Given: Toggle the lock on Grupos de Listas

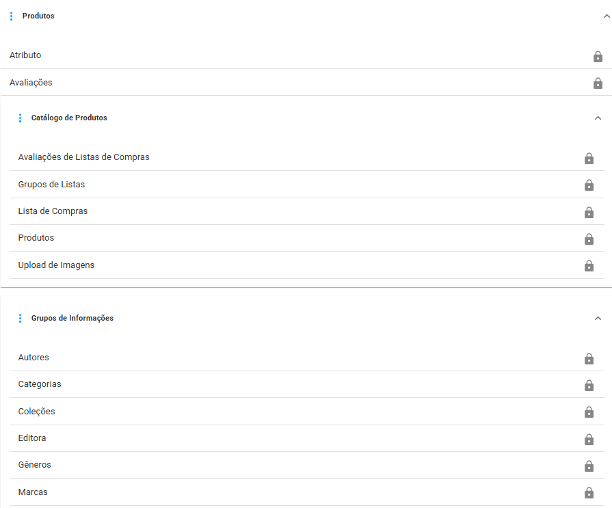Looking at the screenshot, I should (x=589, y=185).
